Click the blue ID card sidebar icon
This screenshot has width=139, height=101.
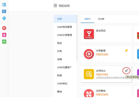[x=4, y=11]
